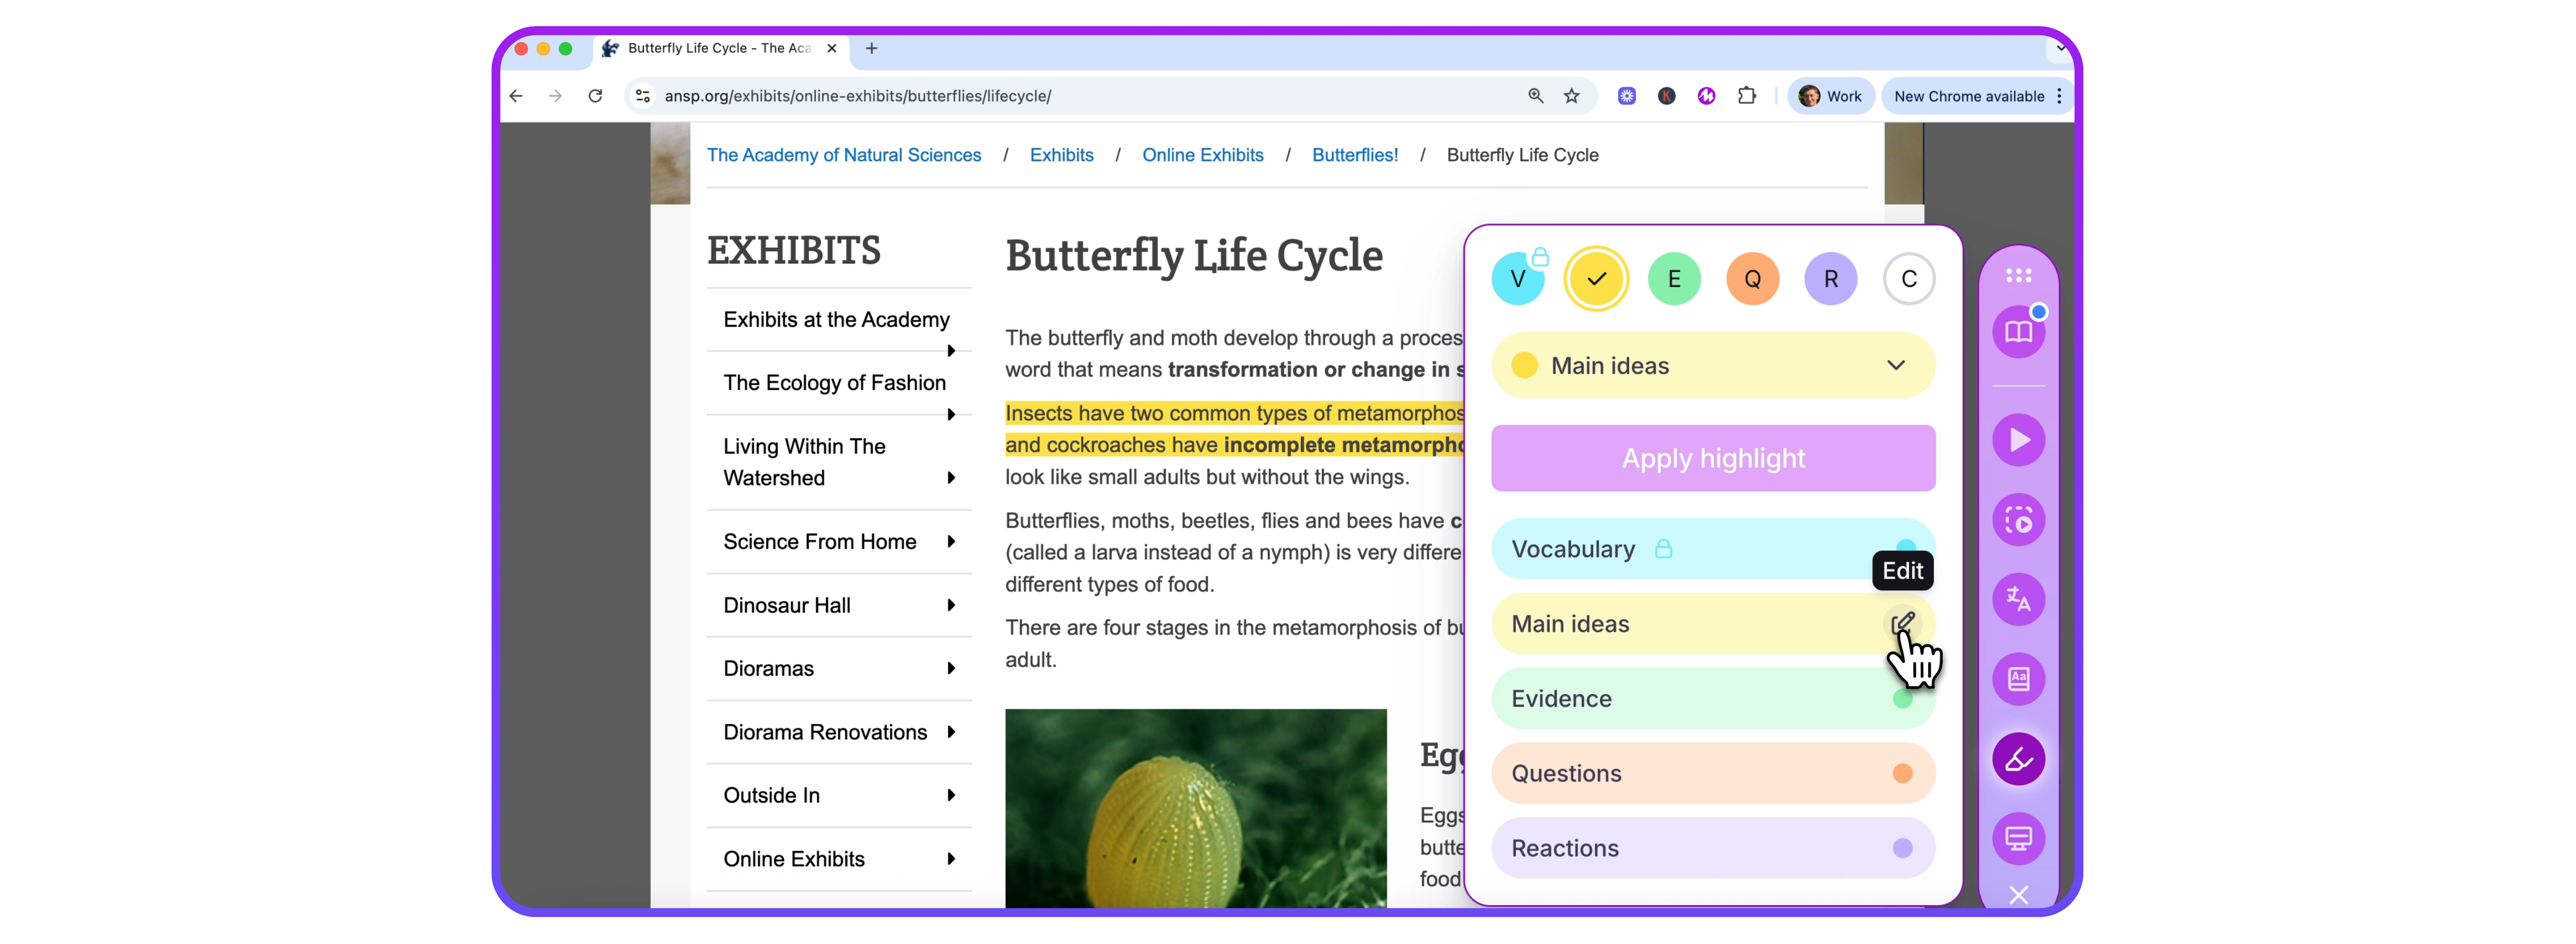Select the Evidence highlight category
This screenshot has width=2576, height=944.
(1713, 698)
